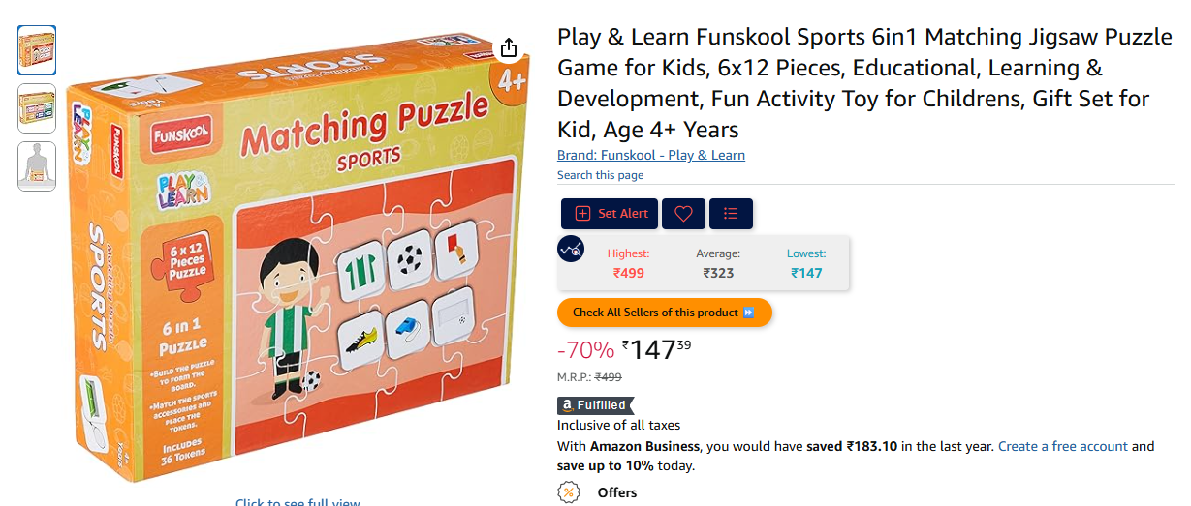Screen dimensions: 1191x506
Task: Click the Click to see full view link
Action: click(x=298, y=502)
